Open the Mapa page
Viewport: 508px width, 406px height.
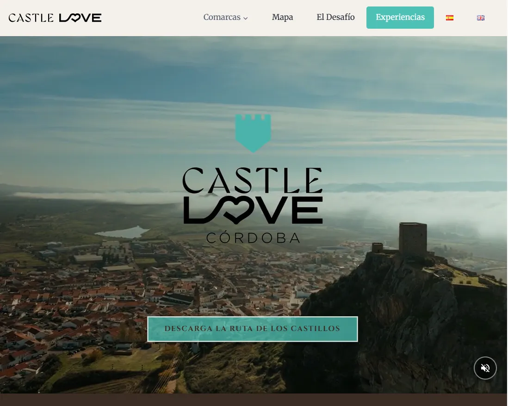(x=282, y=17)
